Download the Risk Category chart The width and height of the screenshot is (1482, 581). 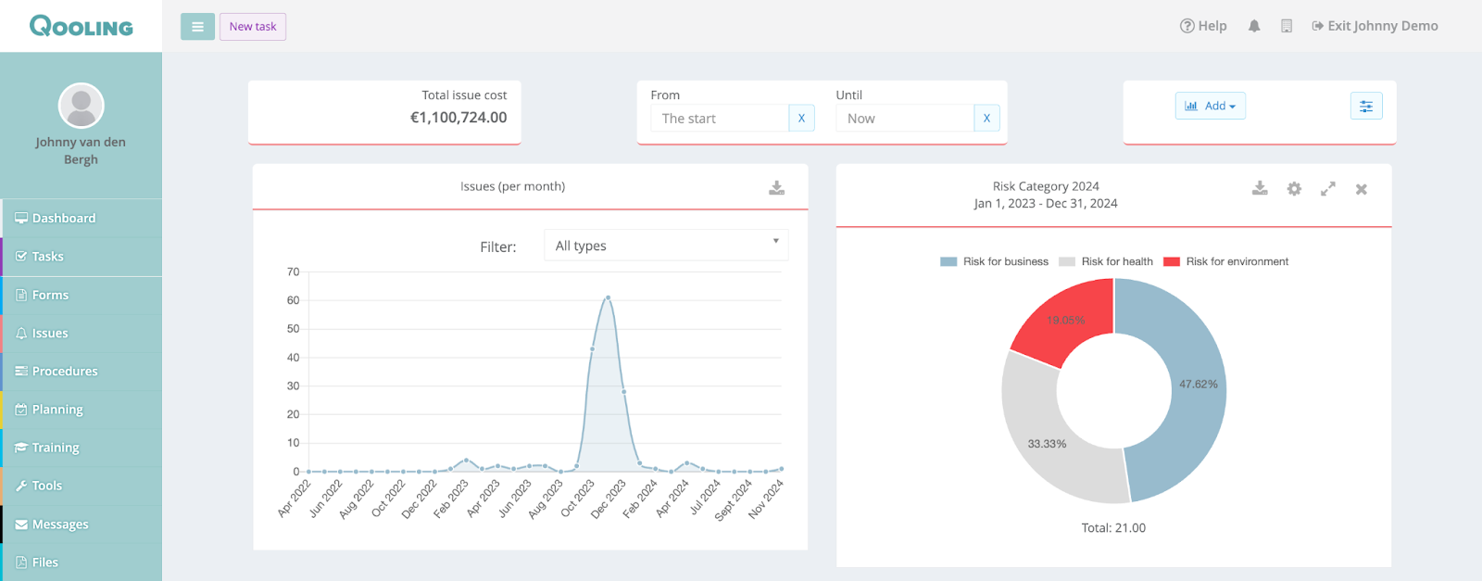point(1260,188)
